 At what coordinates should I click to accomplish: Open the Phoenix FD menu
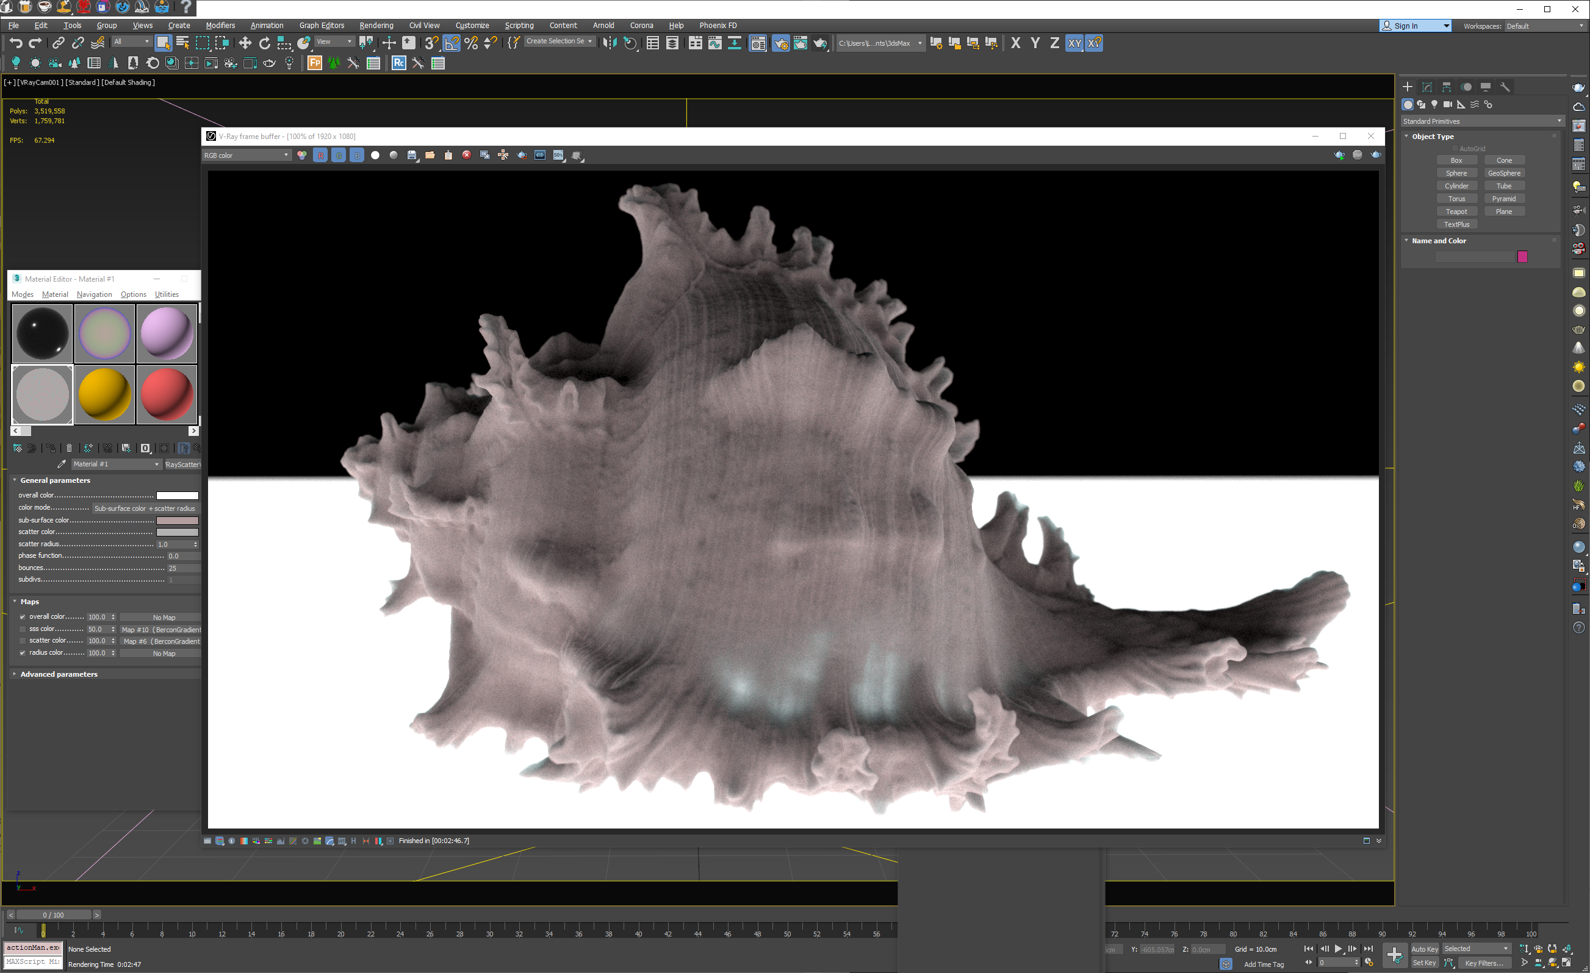[x=718, y=25]
